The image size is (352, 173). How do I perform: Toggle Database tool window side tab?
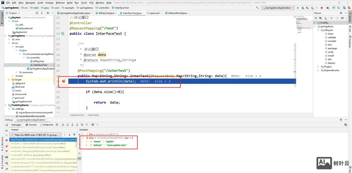pyautogui.click(x=350, y=42)
